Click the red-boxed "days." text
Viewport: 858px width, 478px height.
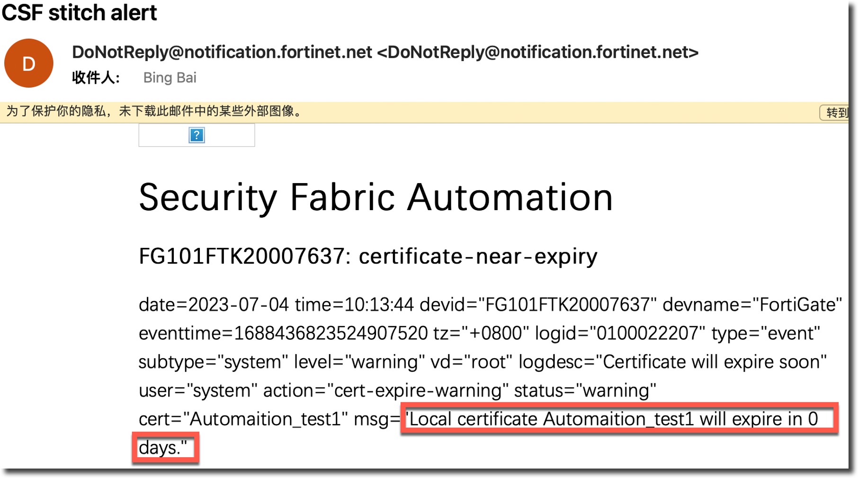pyautogui.click(x=163, y=448)
